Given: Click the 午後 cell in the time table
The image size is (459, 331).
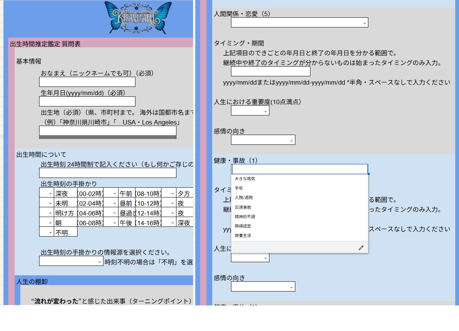Looking at the screenshot, I should click(126, 222).
